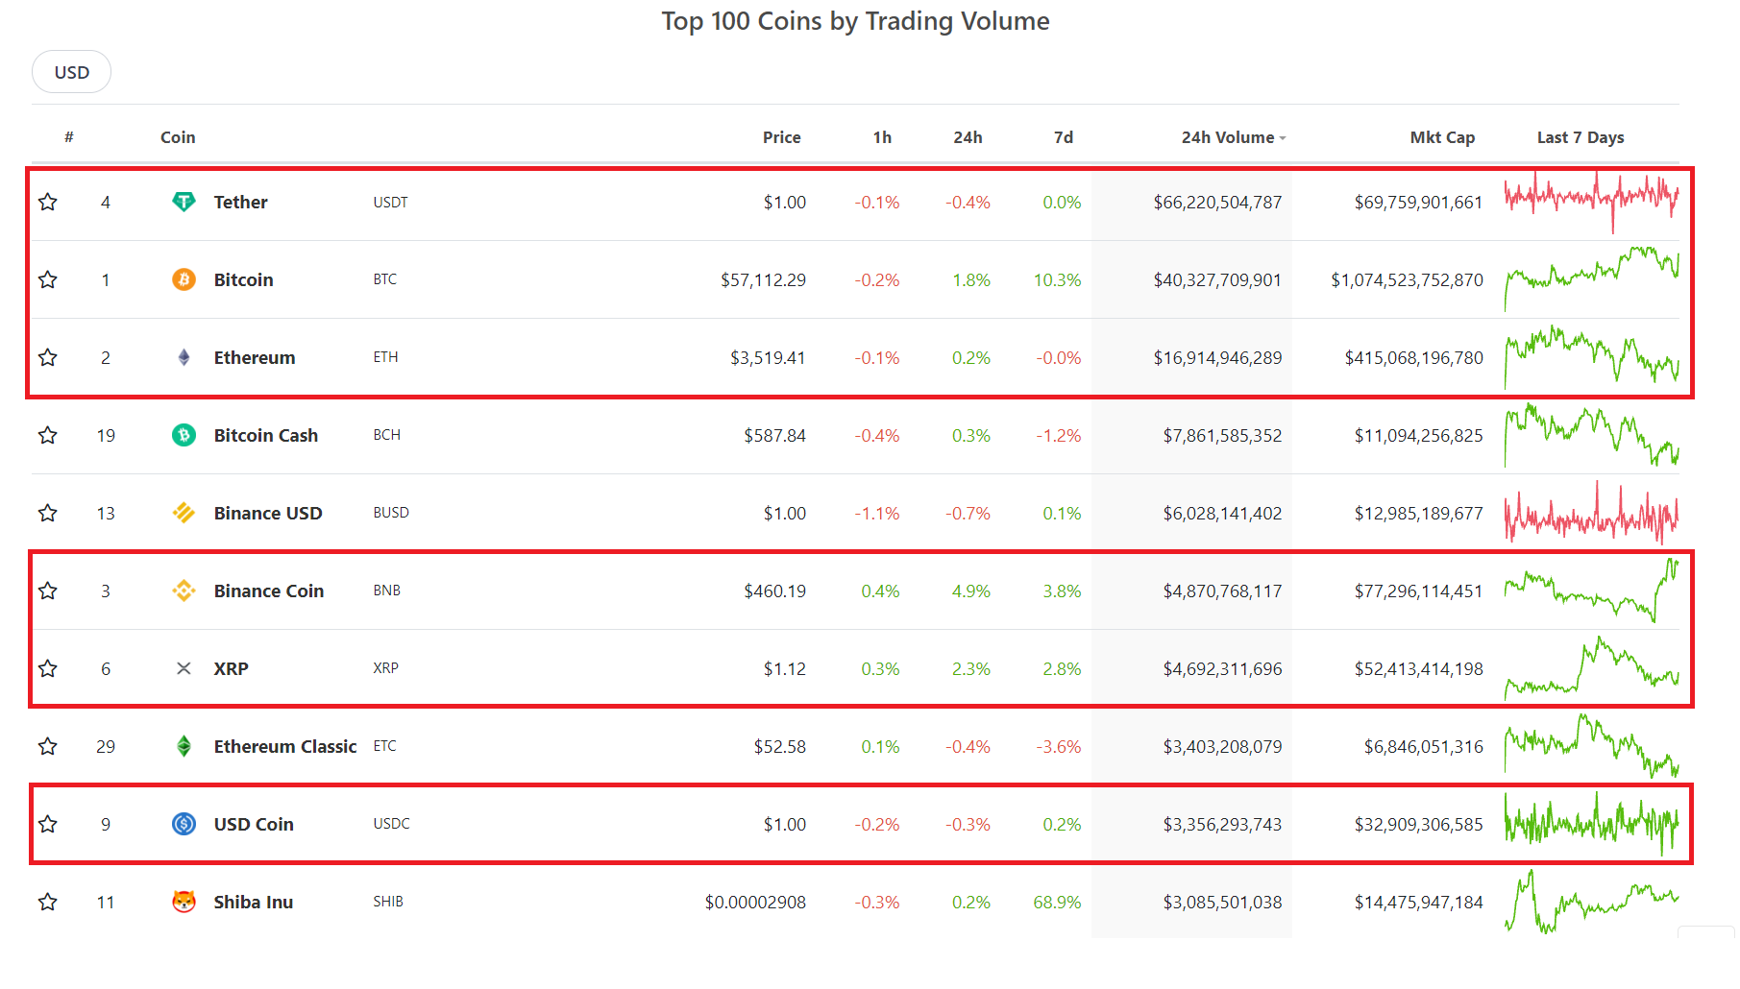Toggle the star next to Tether
This screenshot has width=1740, height=989.
click(x=47, y=202)
